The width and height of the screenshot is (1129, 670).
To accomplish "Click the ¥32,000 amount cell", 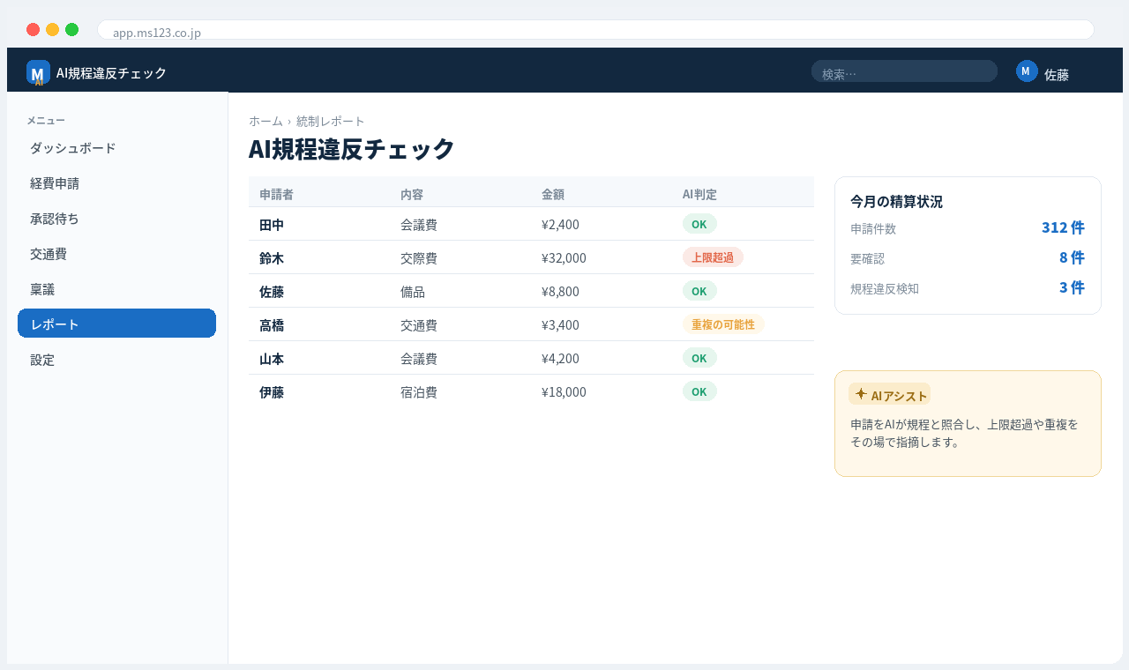I will click(564, 258).
